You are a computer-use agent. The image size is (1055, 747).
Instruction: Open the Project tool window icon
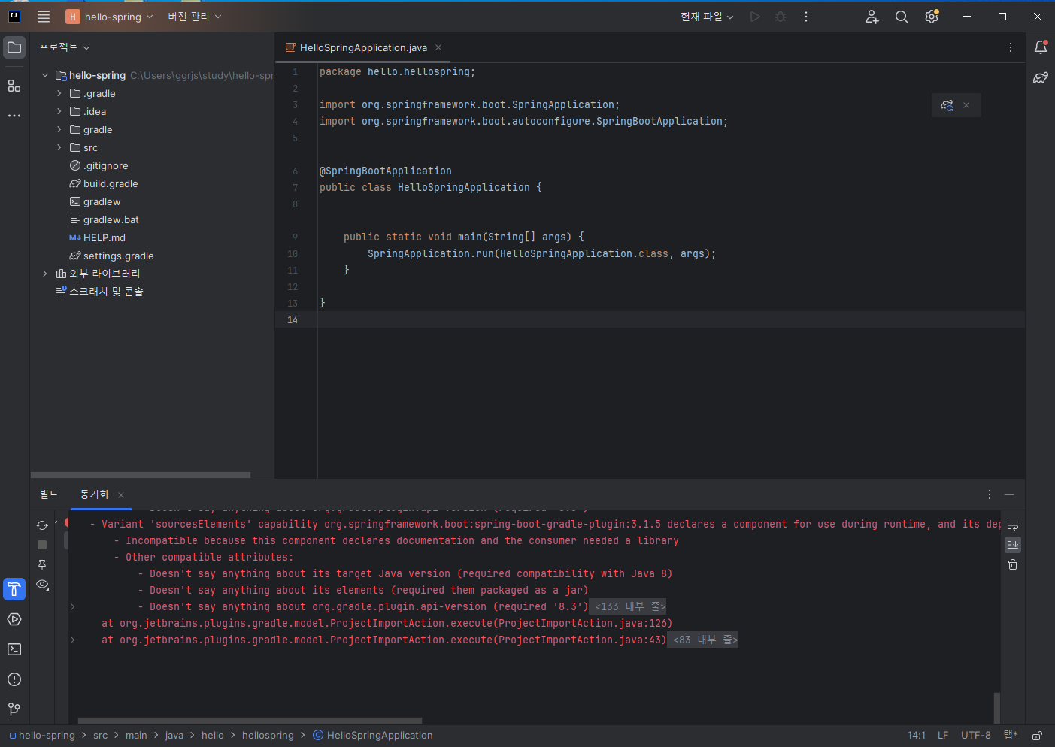[14, 47]
